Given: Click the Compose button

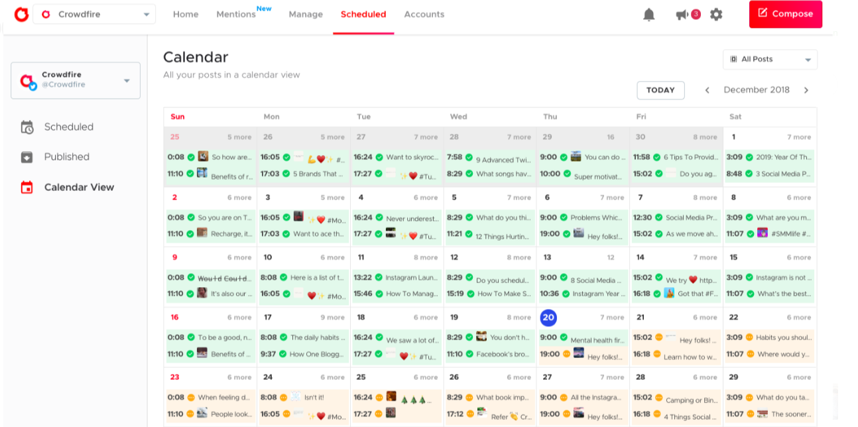Looking at the screenshot, I should tap(786, 14).
